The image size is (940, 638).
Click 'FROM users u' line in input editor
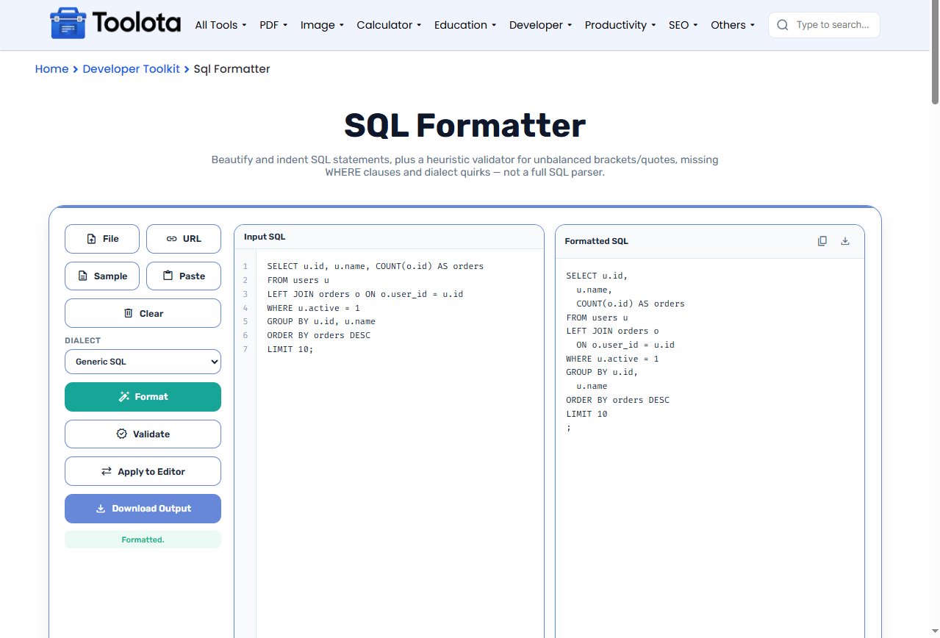coord(298,280)
